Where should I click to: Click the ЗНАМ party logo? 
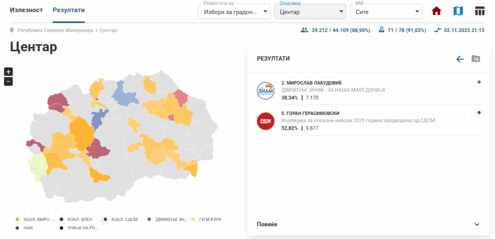266,90
